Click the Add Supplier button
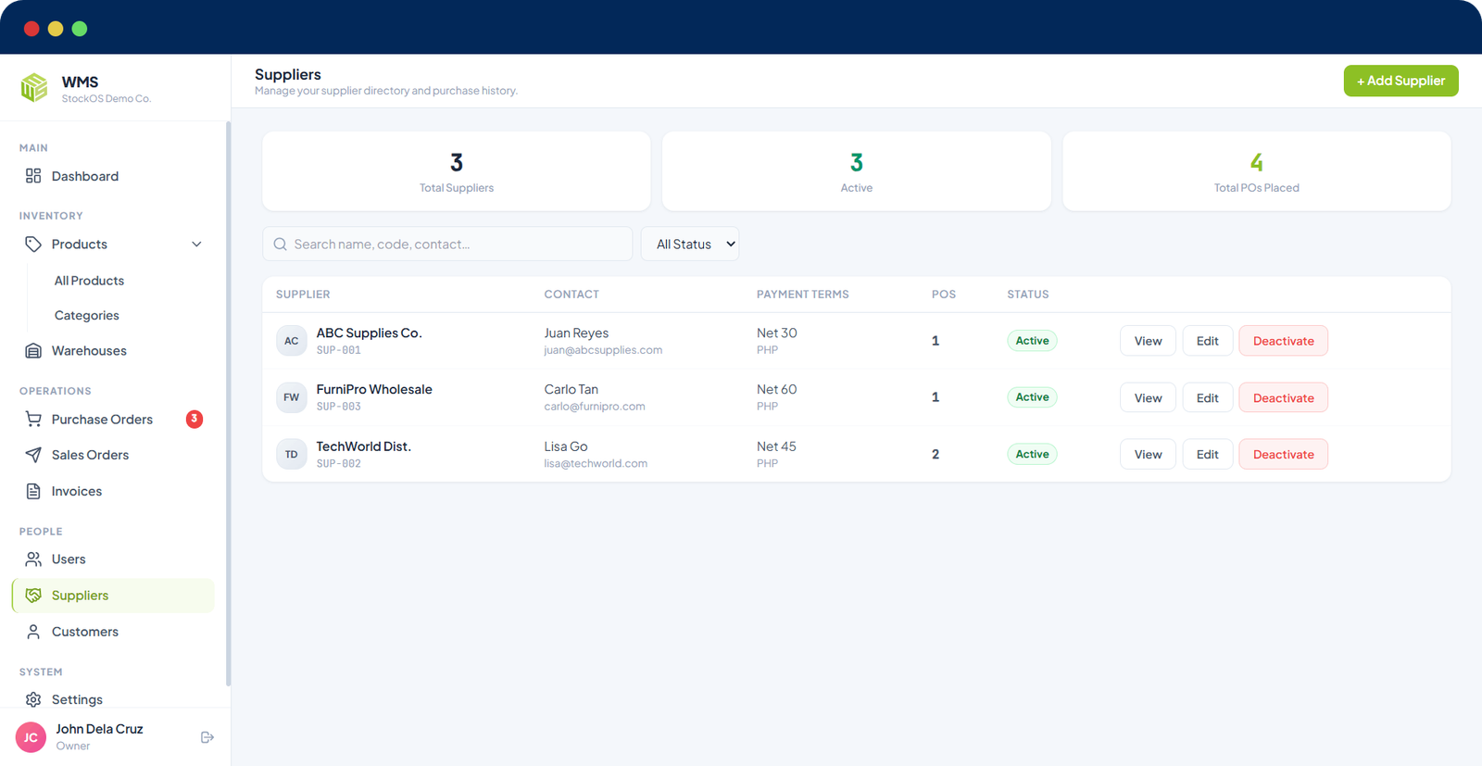Screen dimensions: 1482x766 point(1400,81)
